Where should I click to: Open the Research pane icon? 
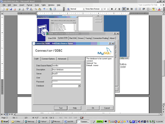pos(31,9)
